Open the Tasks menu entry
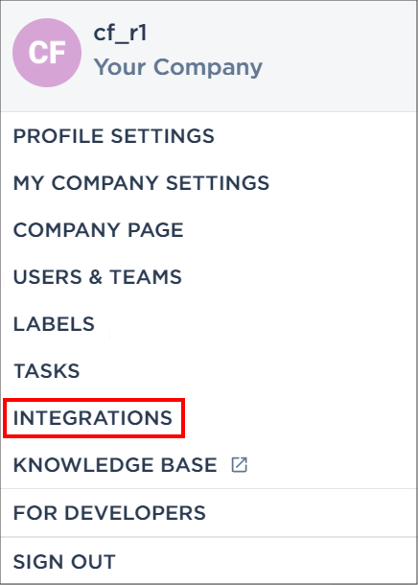 [x=47, y=371]
